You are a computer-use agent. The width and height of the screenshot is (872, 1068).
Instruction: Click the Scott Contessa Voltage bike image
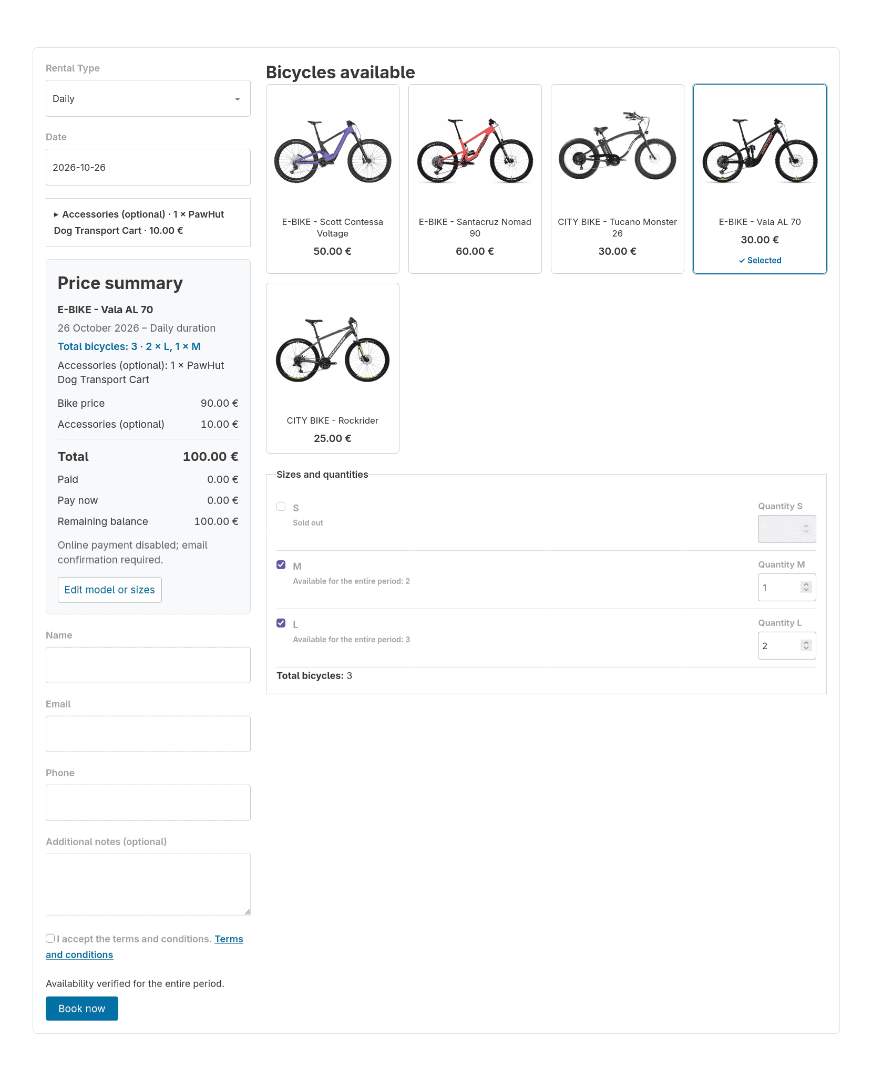click(332, 151)
